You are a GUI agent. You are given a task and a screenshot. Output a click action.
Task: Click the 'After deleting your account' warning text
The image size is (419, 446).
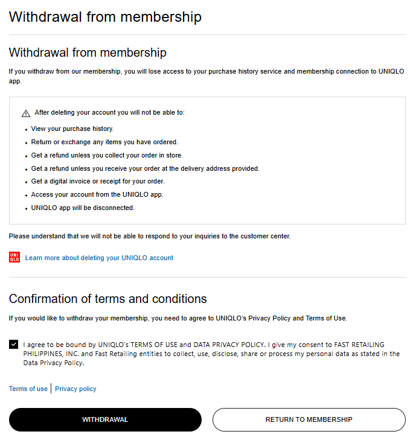click(109, 113)
